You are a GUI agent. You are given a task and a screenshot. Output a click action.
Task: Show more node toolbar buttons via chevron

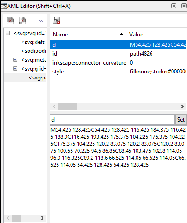click(41, 21)
